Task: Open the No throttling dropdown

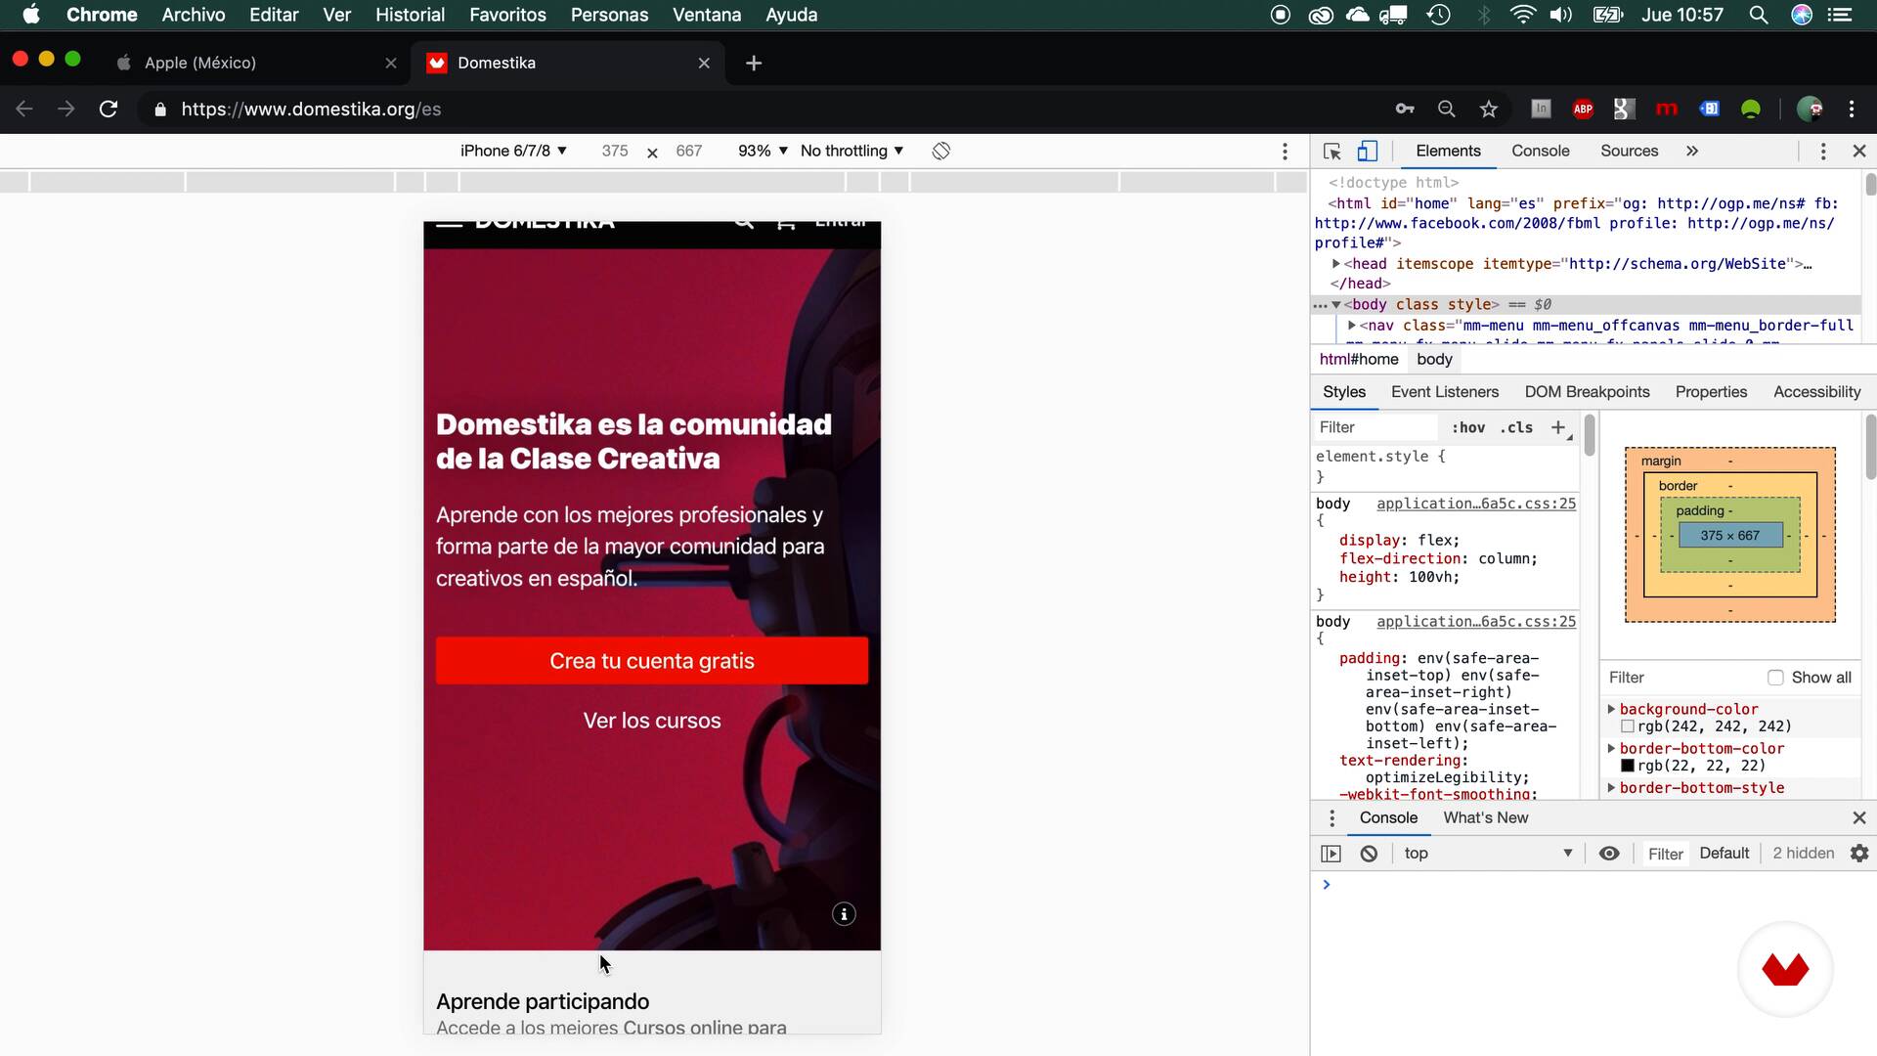Action: pos(851,151)
